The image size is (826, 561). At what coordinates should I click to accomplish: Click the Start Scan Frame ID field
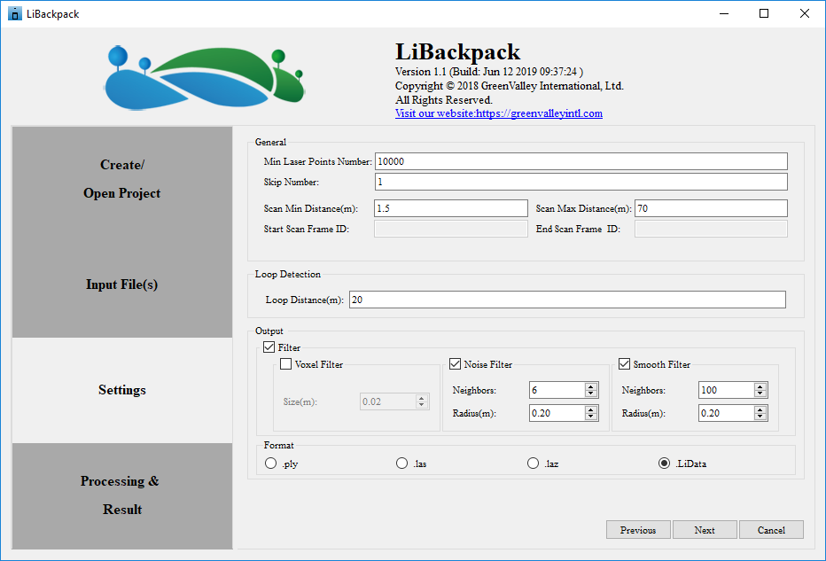point(451,229)
